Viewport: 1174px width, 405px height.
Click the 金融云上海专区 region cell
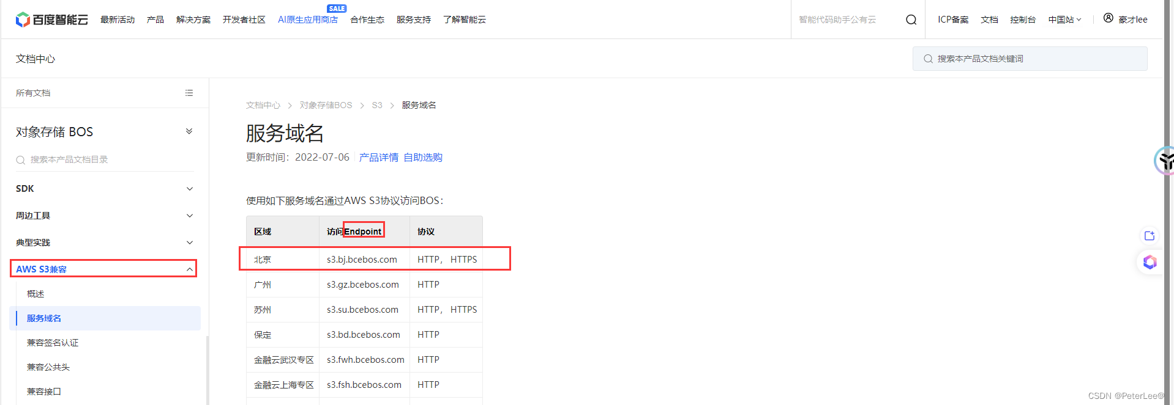coord(284,385)
